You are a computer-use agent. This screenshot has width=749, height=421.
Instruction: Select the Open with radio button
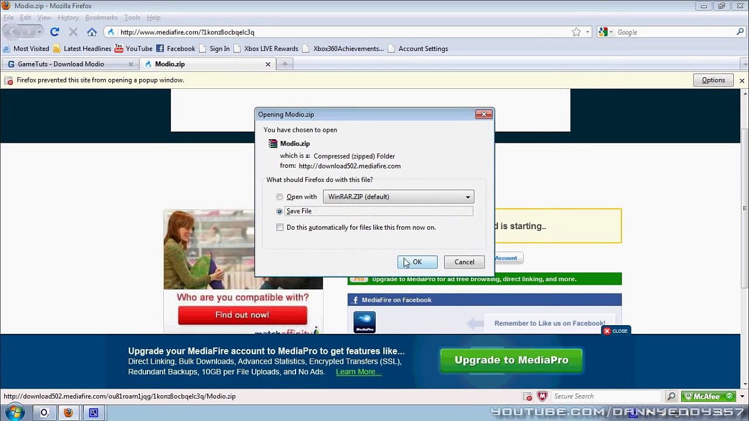pyautogui.click(x=280, y=197)
